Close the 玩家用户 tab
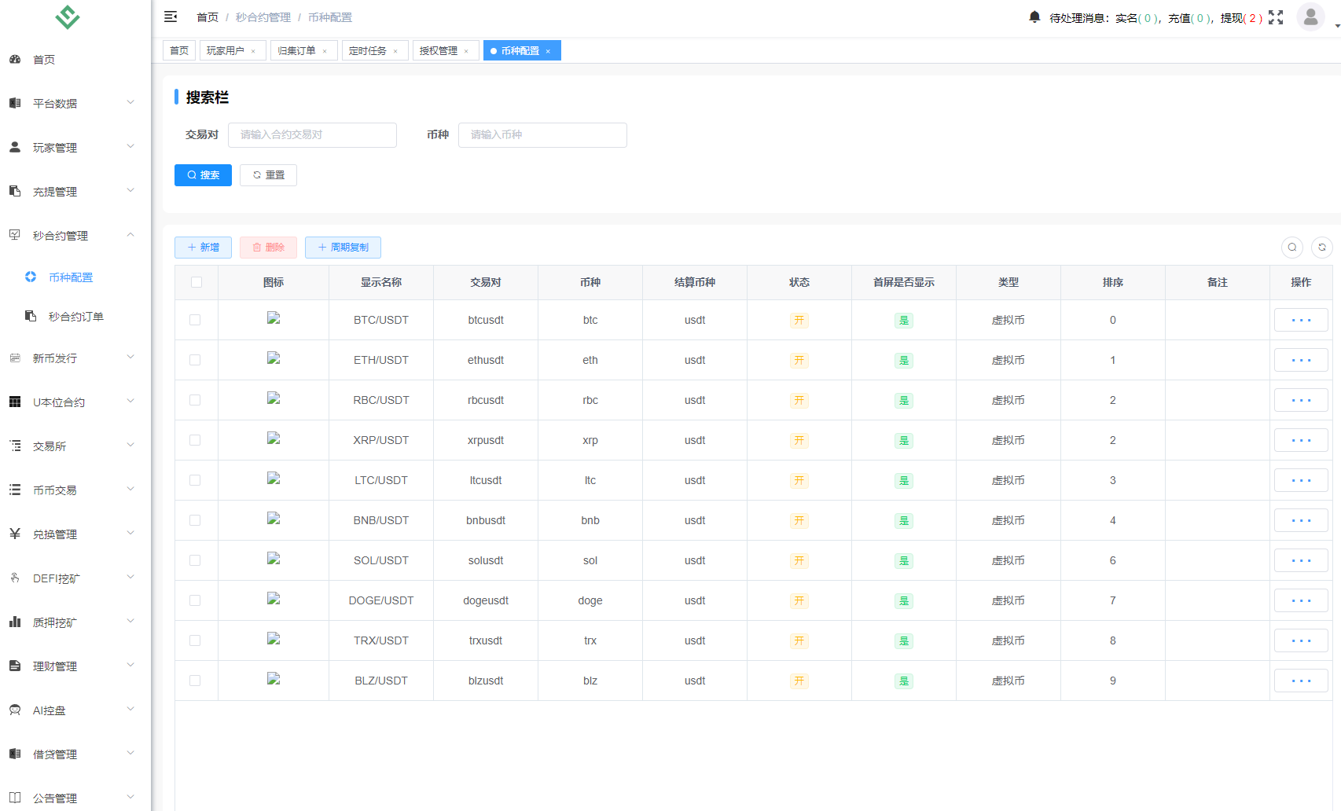 253,51
